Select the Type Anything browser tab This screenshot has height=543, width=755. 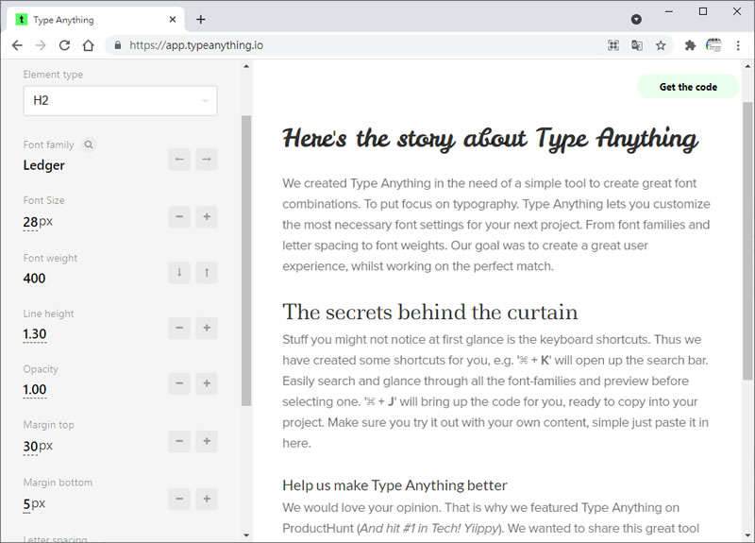95,20
